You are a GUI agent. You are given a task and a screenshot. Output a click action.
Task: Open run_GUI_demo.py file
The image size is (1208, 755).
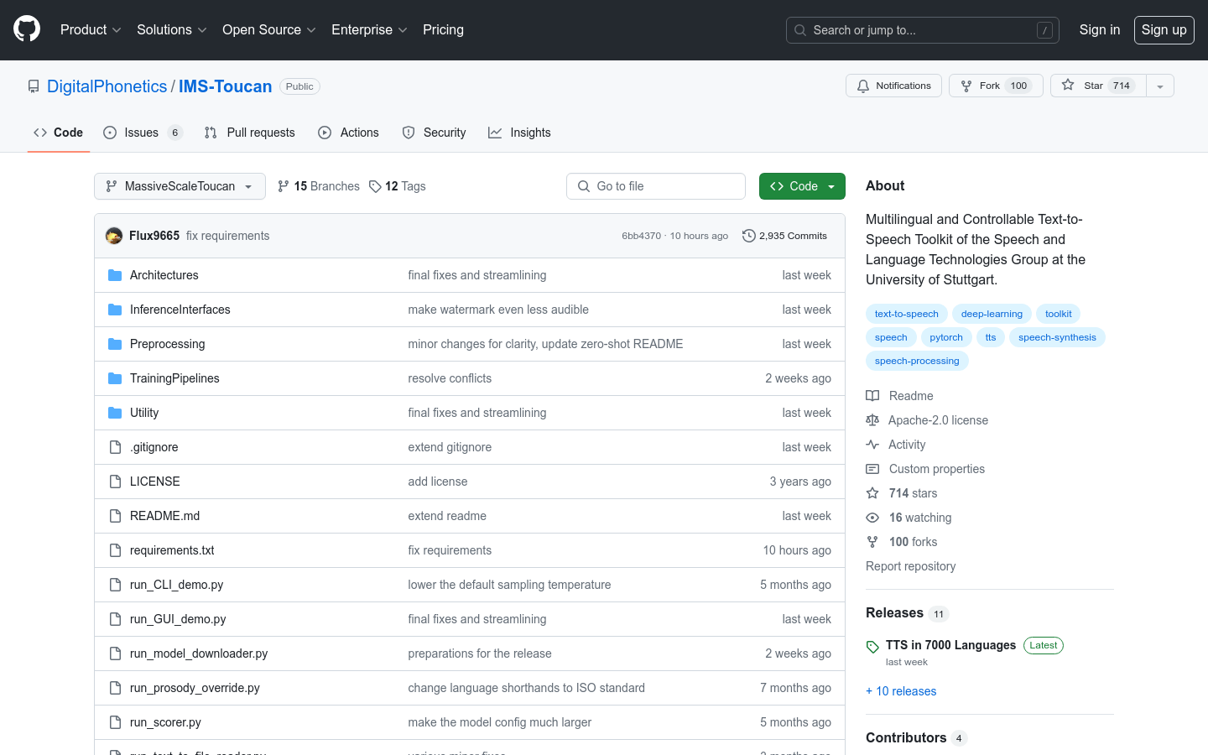pos(178,619)
